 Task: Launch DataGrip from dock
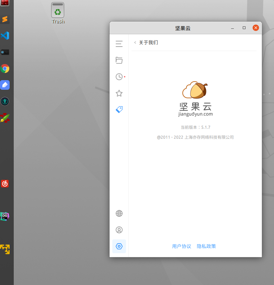5,216
